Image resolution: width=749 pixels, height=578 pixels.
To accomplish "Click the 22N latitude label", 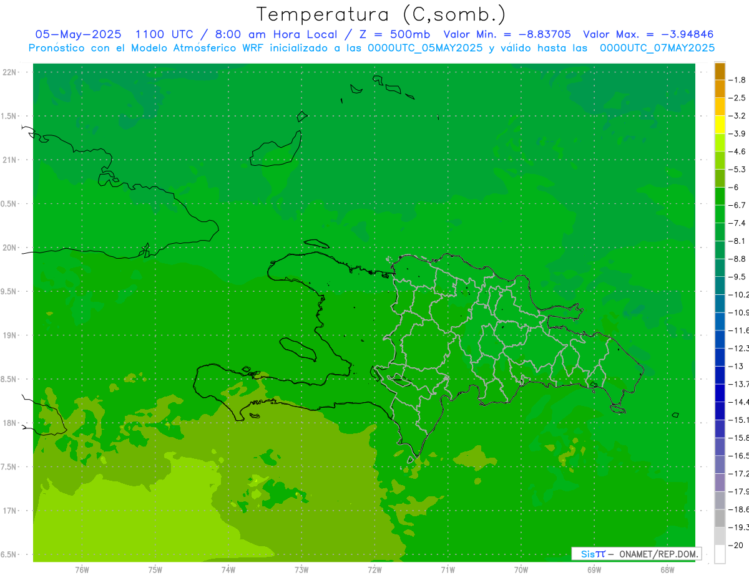I will pyautogui.click(x=9, y=72).
